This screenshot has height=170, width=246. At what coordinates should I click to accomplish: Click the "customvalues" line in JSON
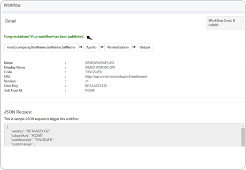(x=23, y=144)
